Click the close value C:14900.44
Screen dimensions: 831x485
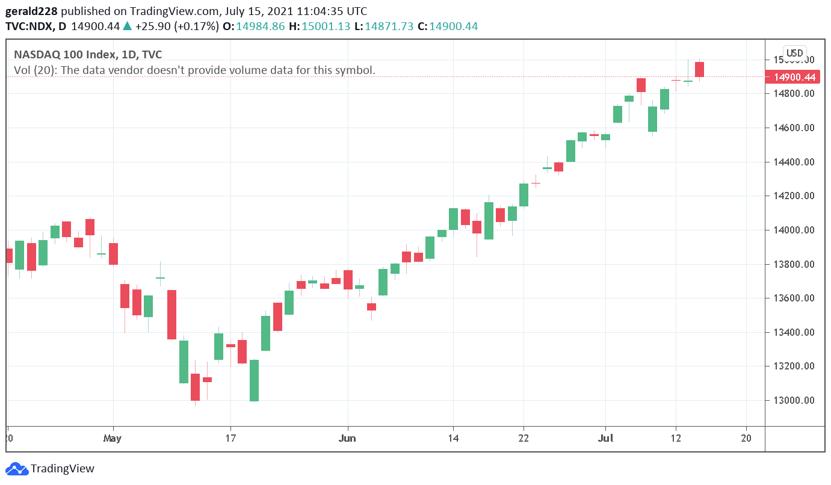coord(447,26)
